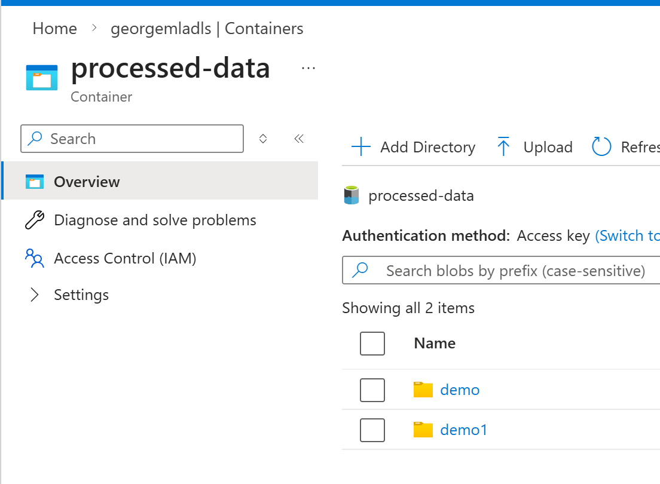Open the ellipsis more options menu
The height and width of the screenshot is (484, 660).
308,69
